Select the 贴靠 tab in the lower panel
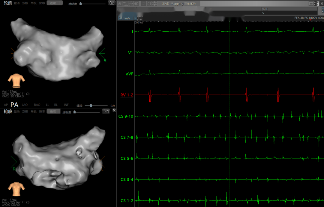Viewport: 324px width, 207px height. (42, 111)
